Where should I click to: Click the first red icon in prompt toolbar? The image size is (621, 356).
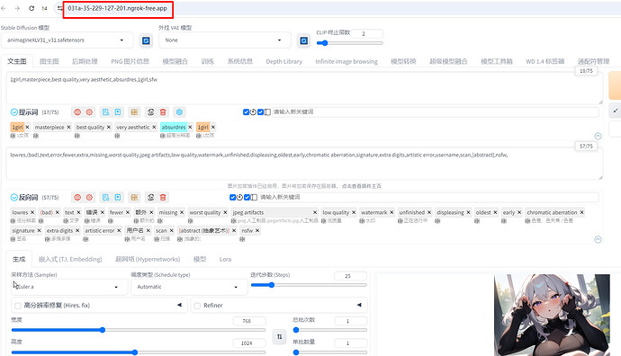[77, 112]
